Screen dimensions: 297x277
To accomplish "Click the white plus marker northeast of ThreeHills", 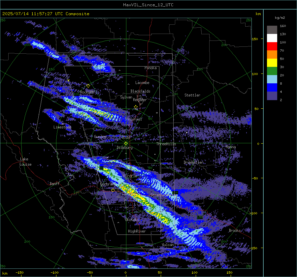I will click(x=186, y=132).
